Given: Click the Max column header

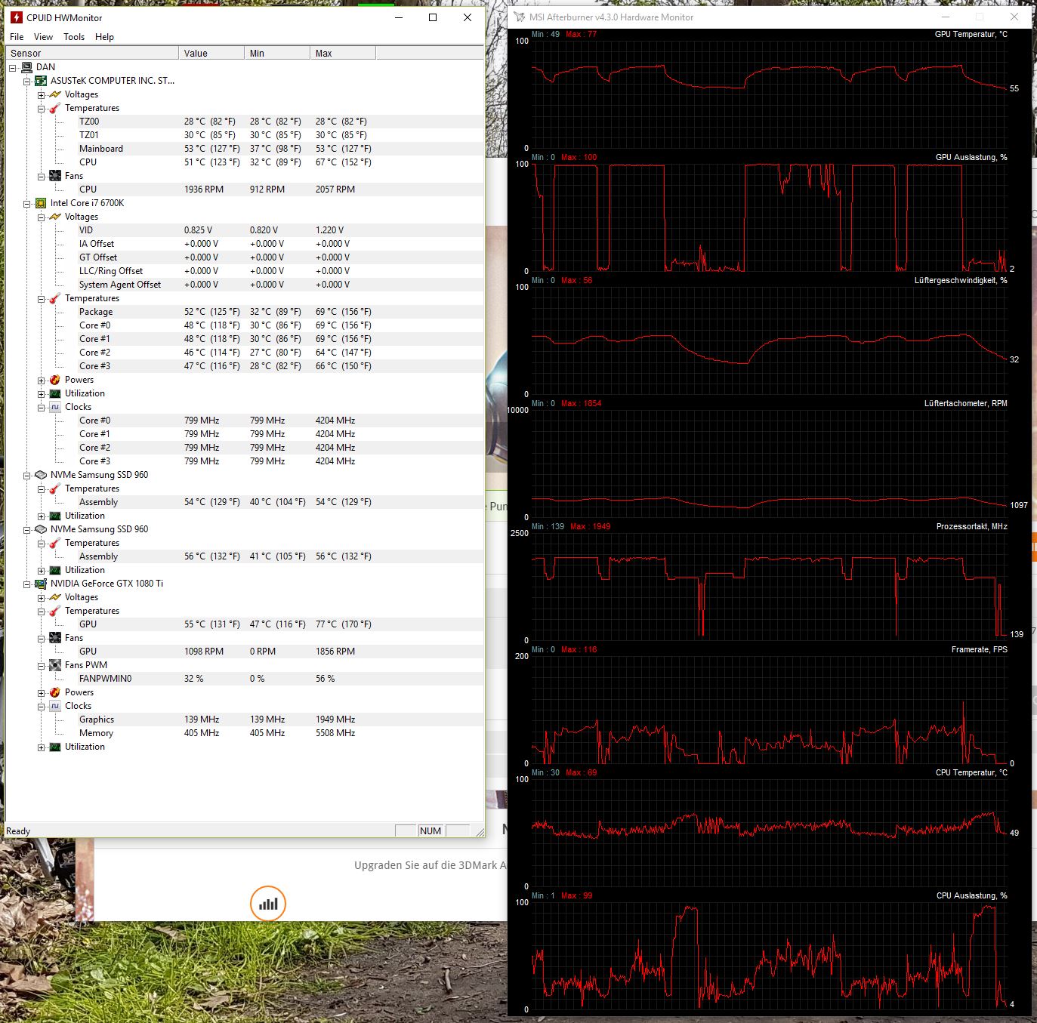Looking at the screenshot, I should pyautogui.click(x=343, y=53).
